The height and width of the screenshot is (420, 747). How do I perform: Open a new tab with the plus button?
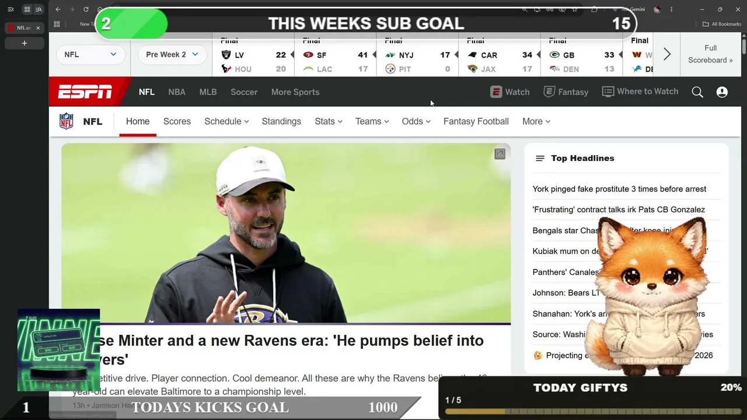(x=24, y=43)
